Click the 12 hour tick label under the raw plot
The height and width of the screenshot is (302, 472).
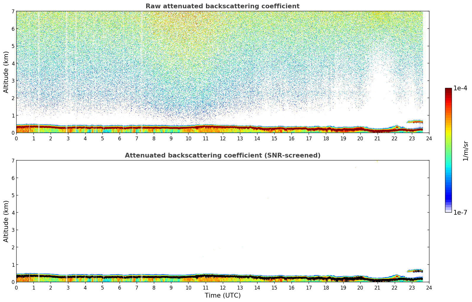pos(223,138)
